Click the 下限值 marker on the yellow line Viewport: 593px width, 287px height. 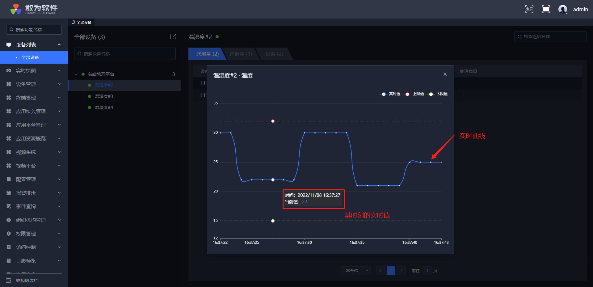(273, 221)
